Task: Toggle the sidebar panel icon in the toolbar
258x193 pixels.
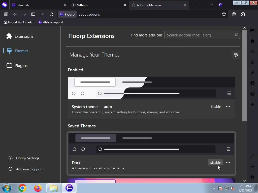Action: (33, 14)
